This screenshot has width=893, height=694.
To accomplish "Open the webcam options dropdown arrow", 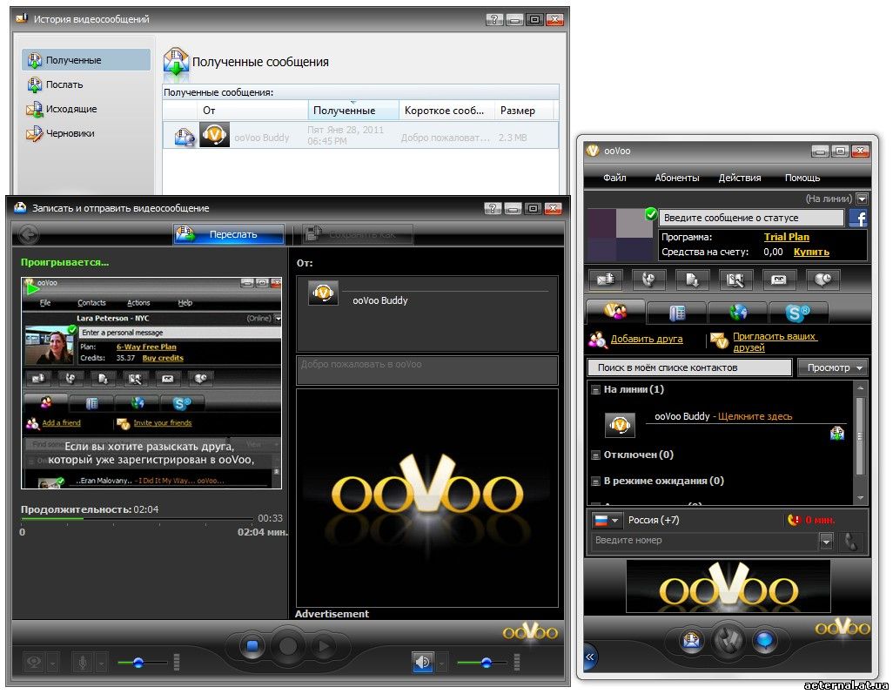I will click(x=52, y=663).
